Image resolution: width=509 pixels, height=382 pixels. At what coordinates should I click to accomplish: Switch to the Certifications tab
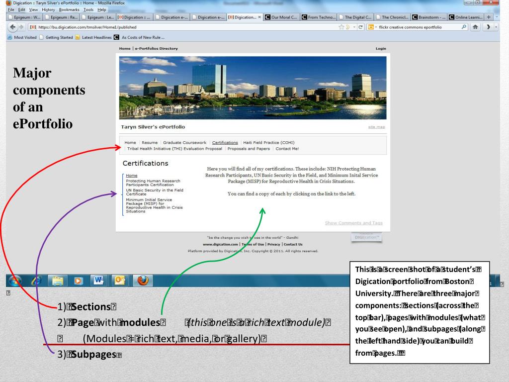[x=225, y=142]
